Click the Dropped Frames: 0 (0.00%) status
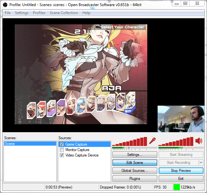 coord(120,187)
